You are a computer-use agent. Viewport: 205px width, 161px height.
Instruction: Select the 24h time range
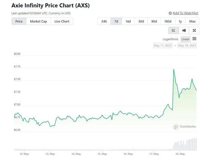[x=104, y=21]
